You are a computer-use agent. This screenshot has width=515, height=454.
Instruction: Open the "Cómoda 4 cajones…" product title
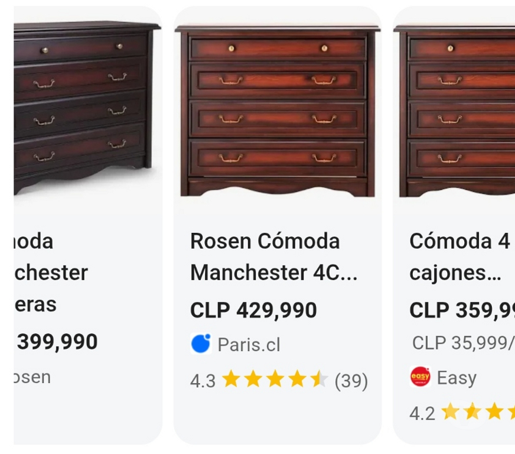coord(459,257)
